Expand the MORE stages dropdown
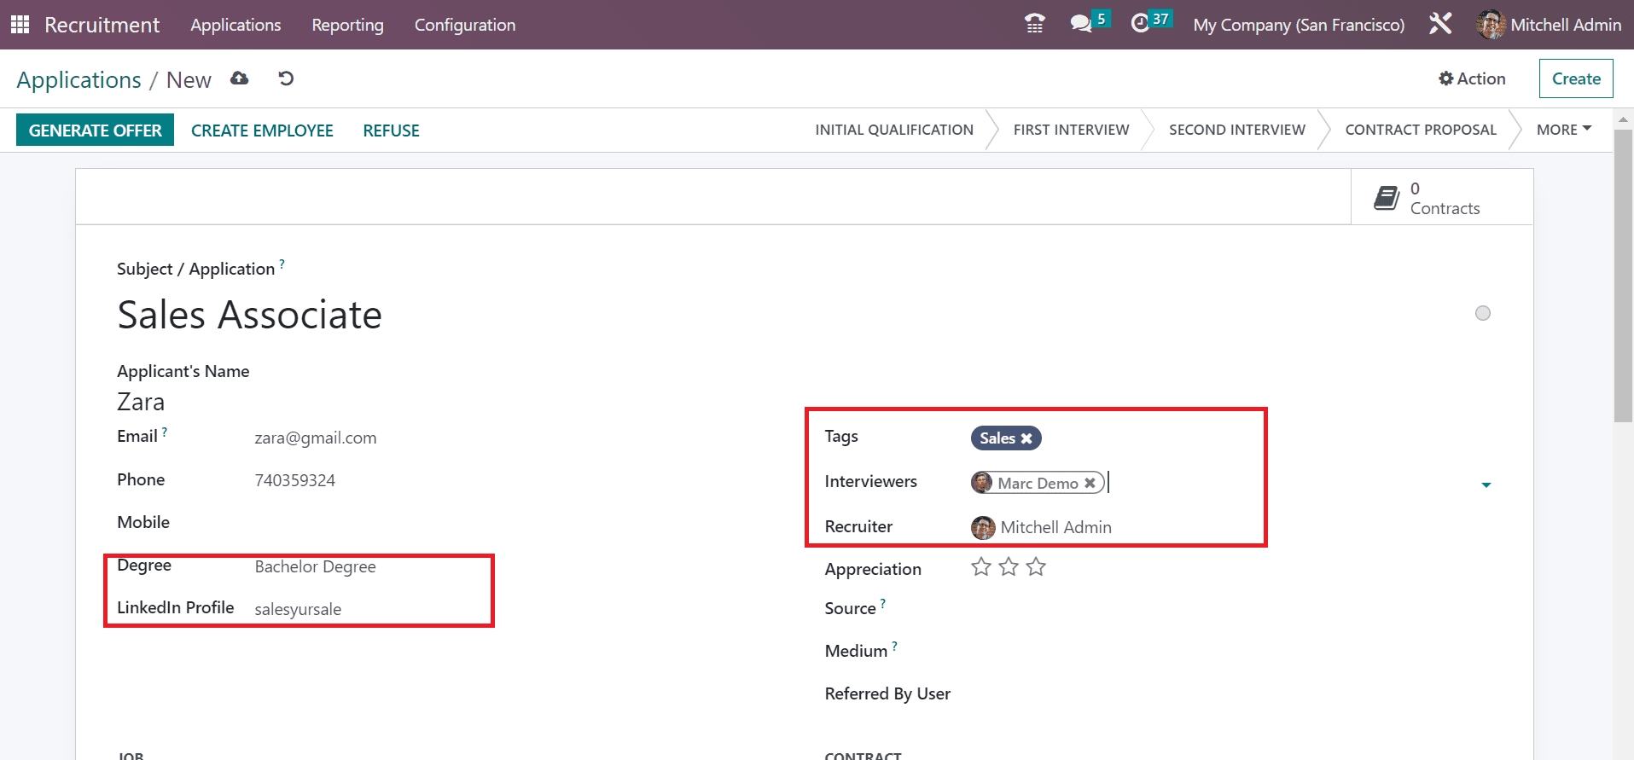This screenshot has height=760, width=1634. coord(1563,130)
